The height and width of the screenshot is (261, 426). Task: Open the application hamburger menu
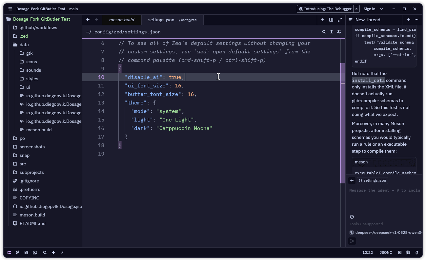[x=10, y=9]
